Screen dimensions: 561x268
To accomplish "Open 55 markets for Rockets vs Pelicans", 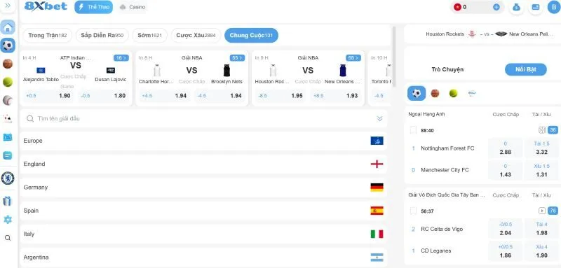I will [x=353, y=58].
